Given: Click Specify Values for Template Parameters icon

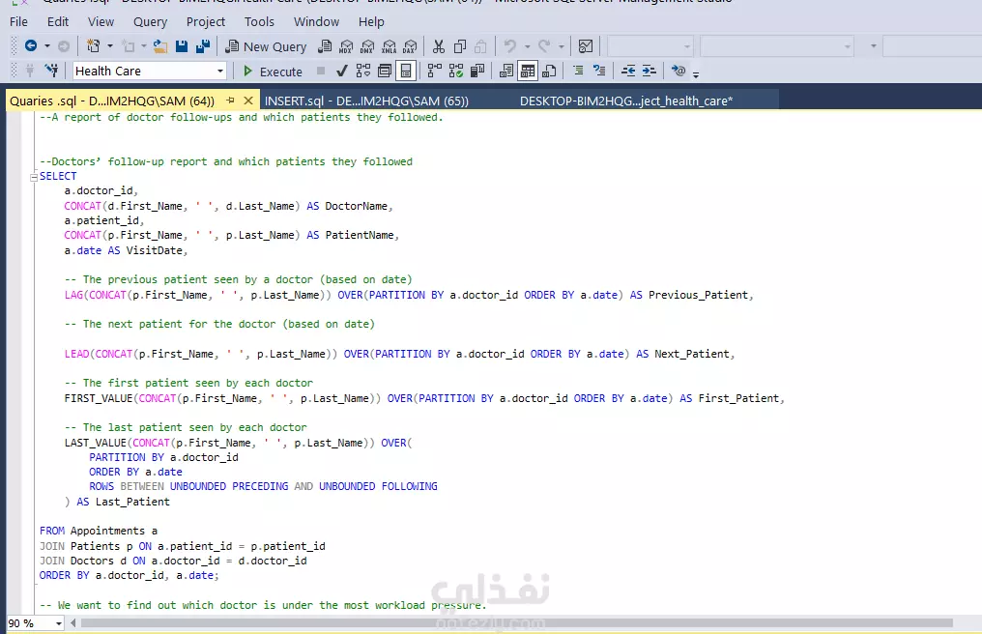Looking at the screenshot, I should coord(679,71).
